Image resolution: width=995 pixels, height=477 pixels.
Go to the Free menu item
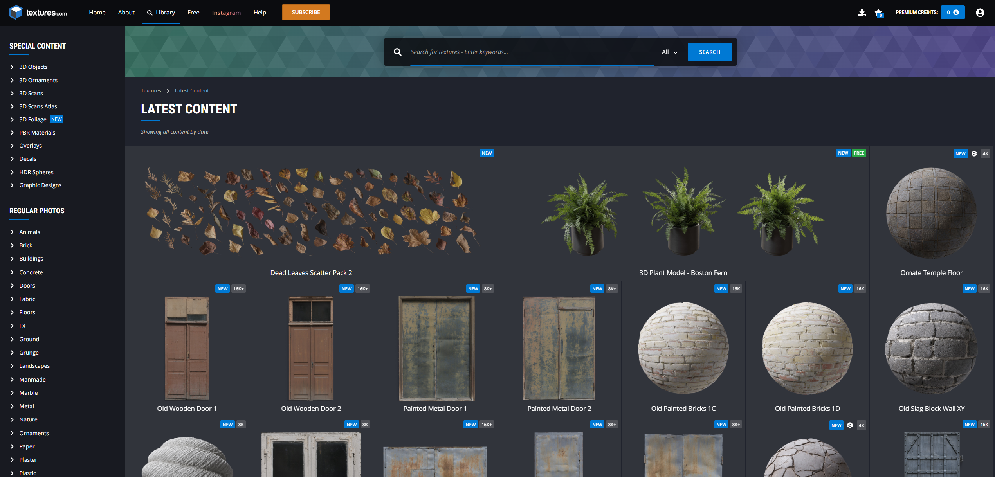point(193,13)
